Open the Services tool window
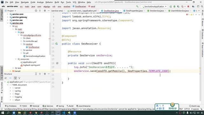 coord(48,106)
